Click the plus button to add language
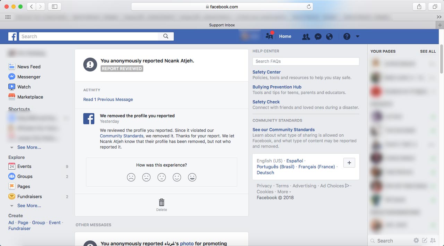The width and height of the screenshot is (444, 246). tap(349, 163)
